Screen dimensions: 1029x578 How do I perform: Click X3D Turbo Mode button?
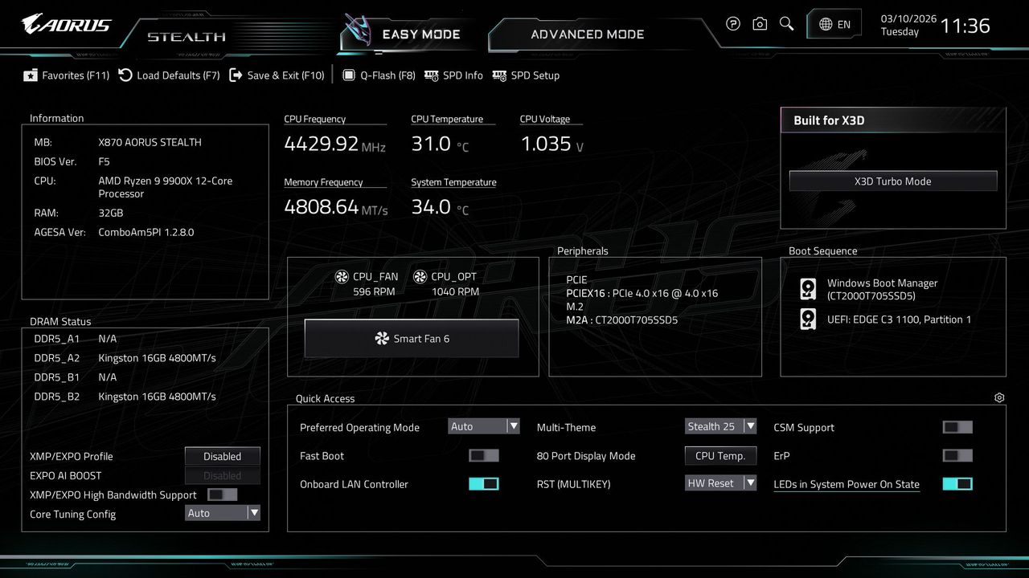[893, 181]
